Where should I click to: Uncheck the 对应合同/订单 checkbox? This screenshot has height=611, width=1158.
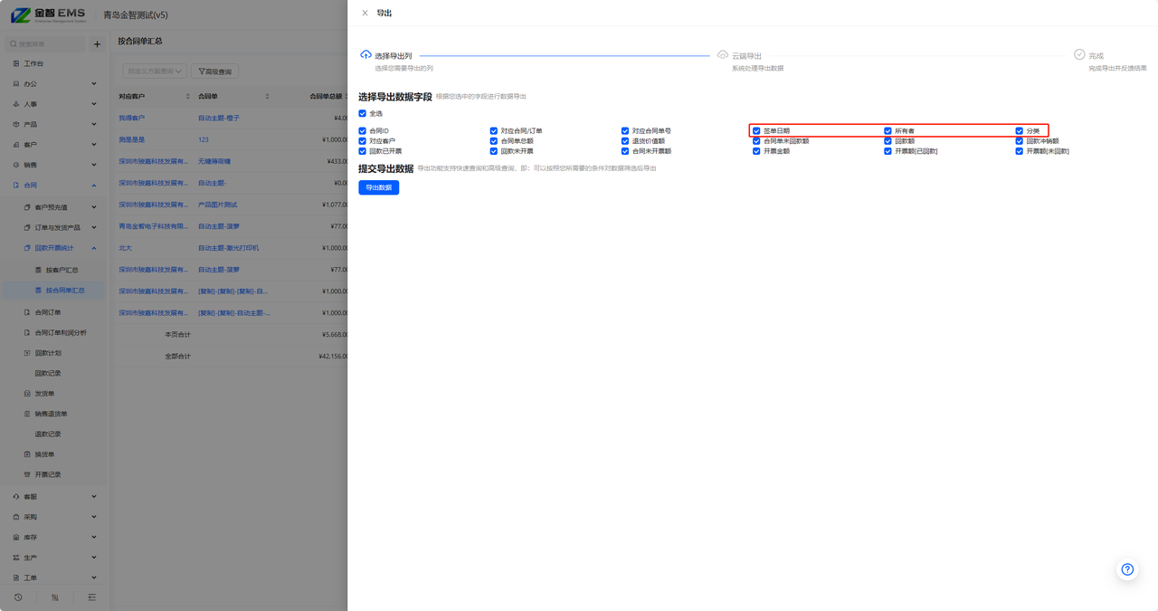click(494, 131)
